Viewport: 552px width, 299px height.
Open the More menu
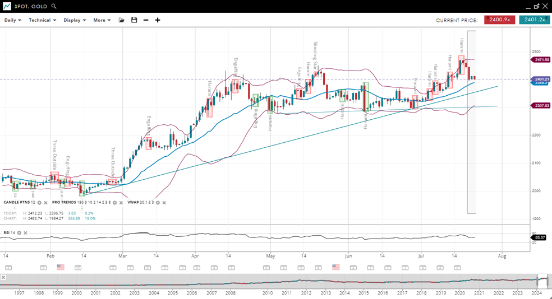coord(102,20)
